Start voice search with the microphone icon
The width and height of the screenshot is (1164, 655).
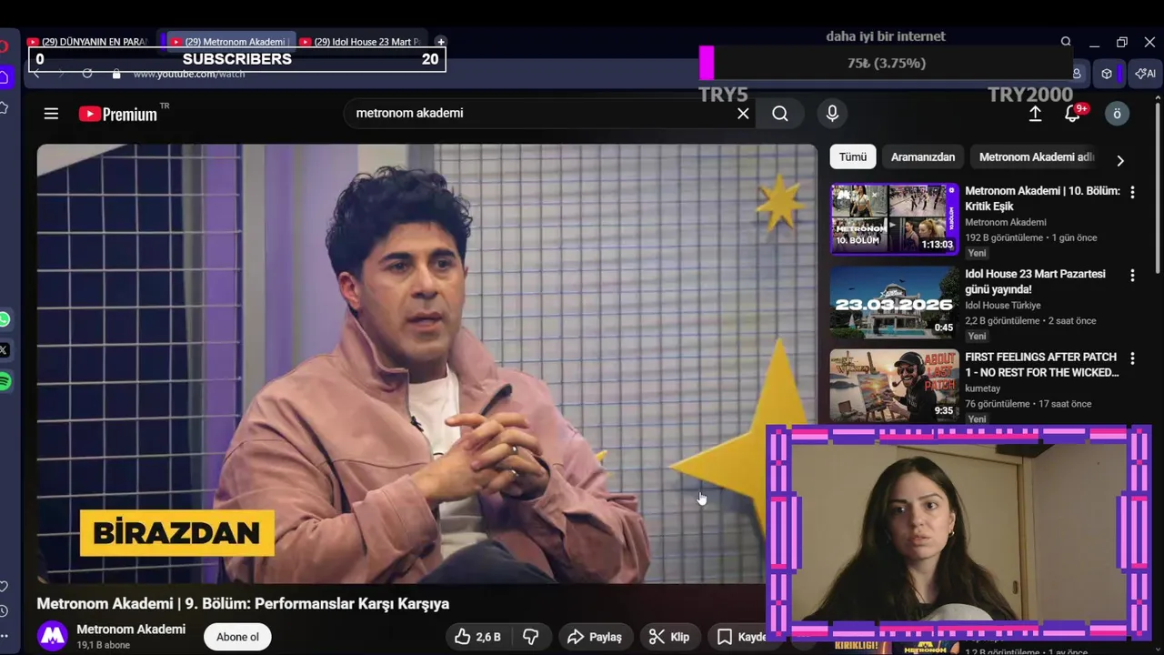(x=831, y=114)
